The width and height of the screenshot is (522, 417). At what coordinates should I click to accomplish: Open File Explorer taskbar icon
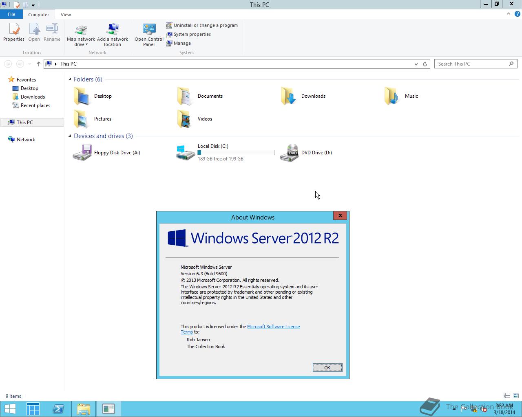point(84,409)
